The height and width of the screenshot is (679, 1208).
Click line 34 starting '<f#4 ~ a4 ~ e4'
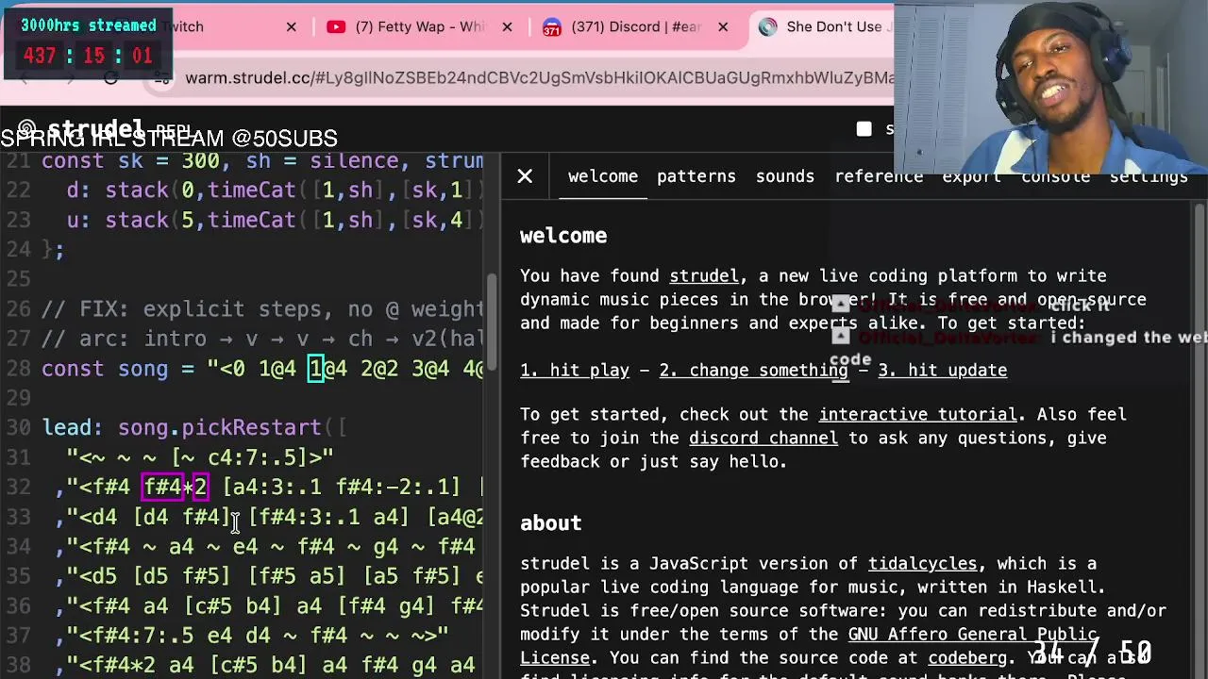(x=270, y=547)
